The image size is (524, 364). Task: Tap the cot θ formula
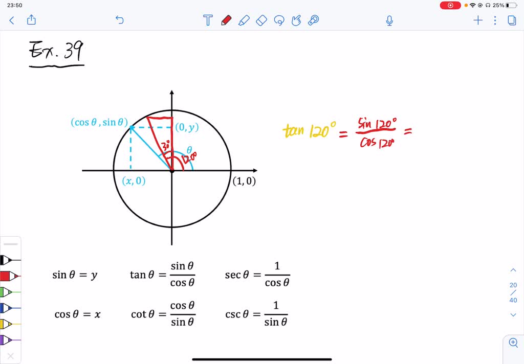[163, 314]
